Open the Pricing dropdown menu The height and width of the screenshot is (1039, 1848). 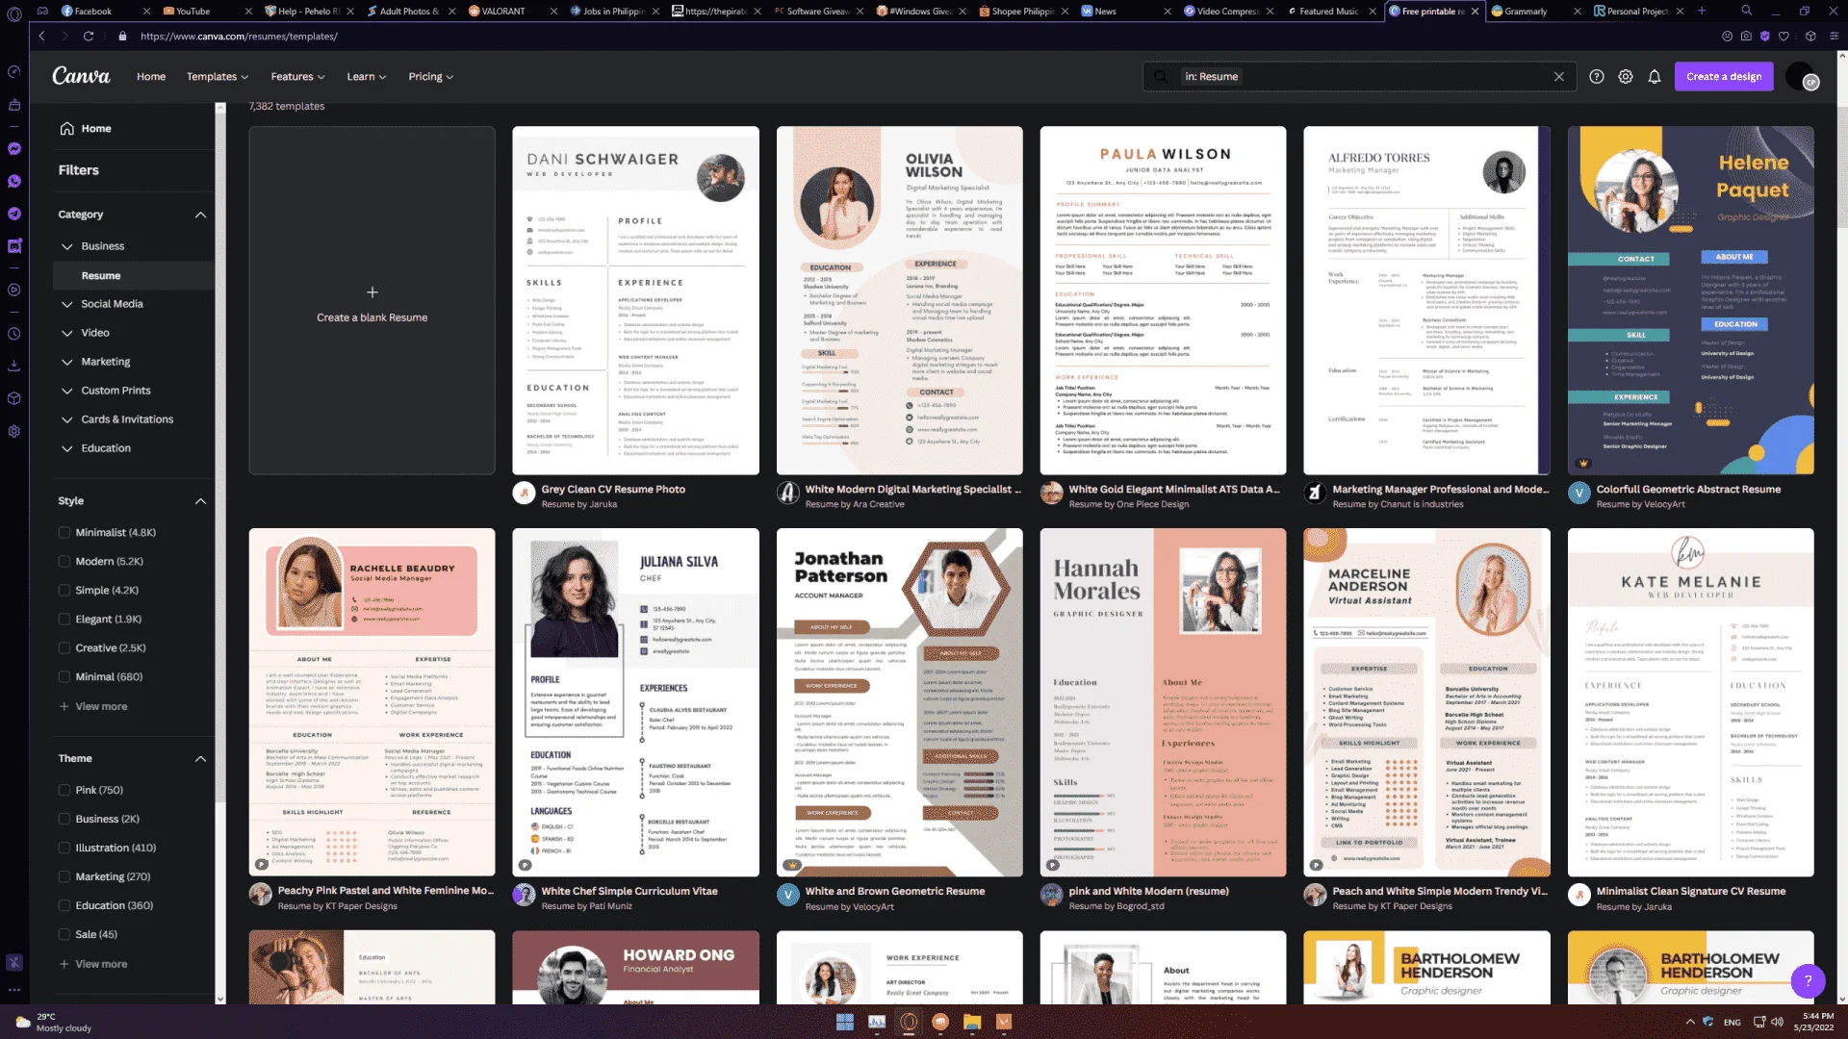430,77
